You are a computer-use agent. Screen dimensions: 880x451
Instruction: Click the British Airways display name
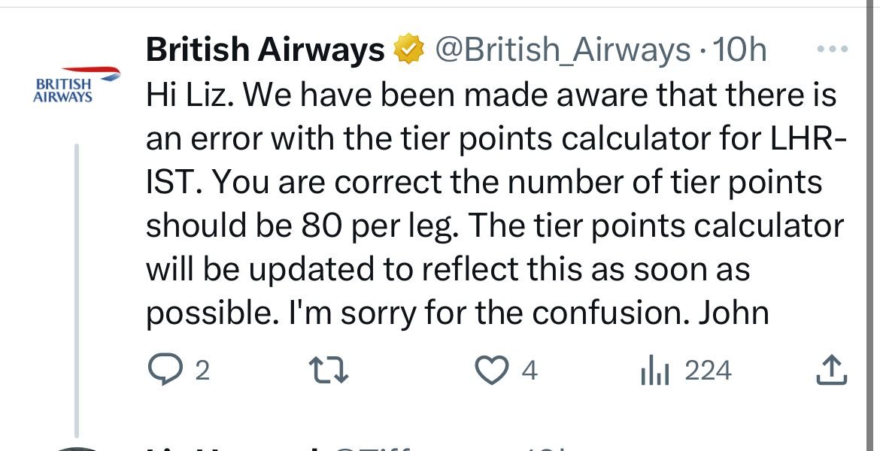coord(265,50)
